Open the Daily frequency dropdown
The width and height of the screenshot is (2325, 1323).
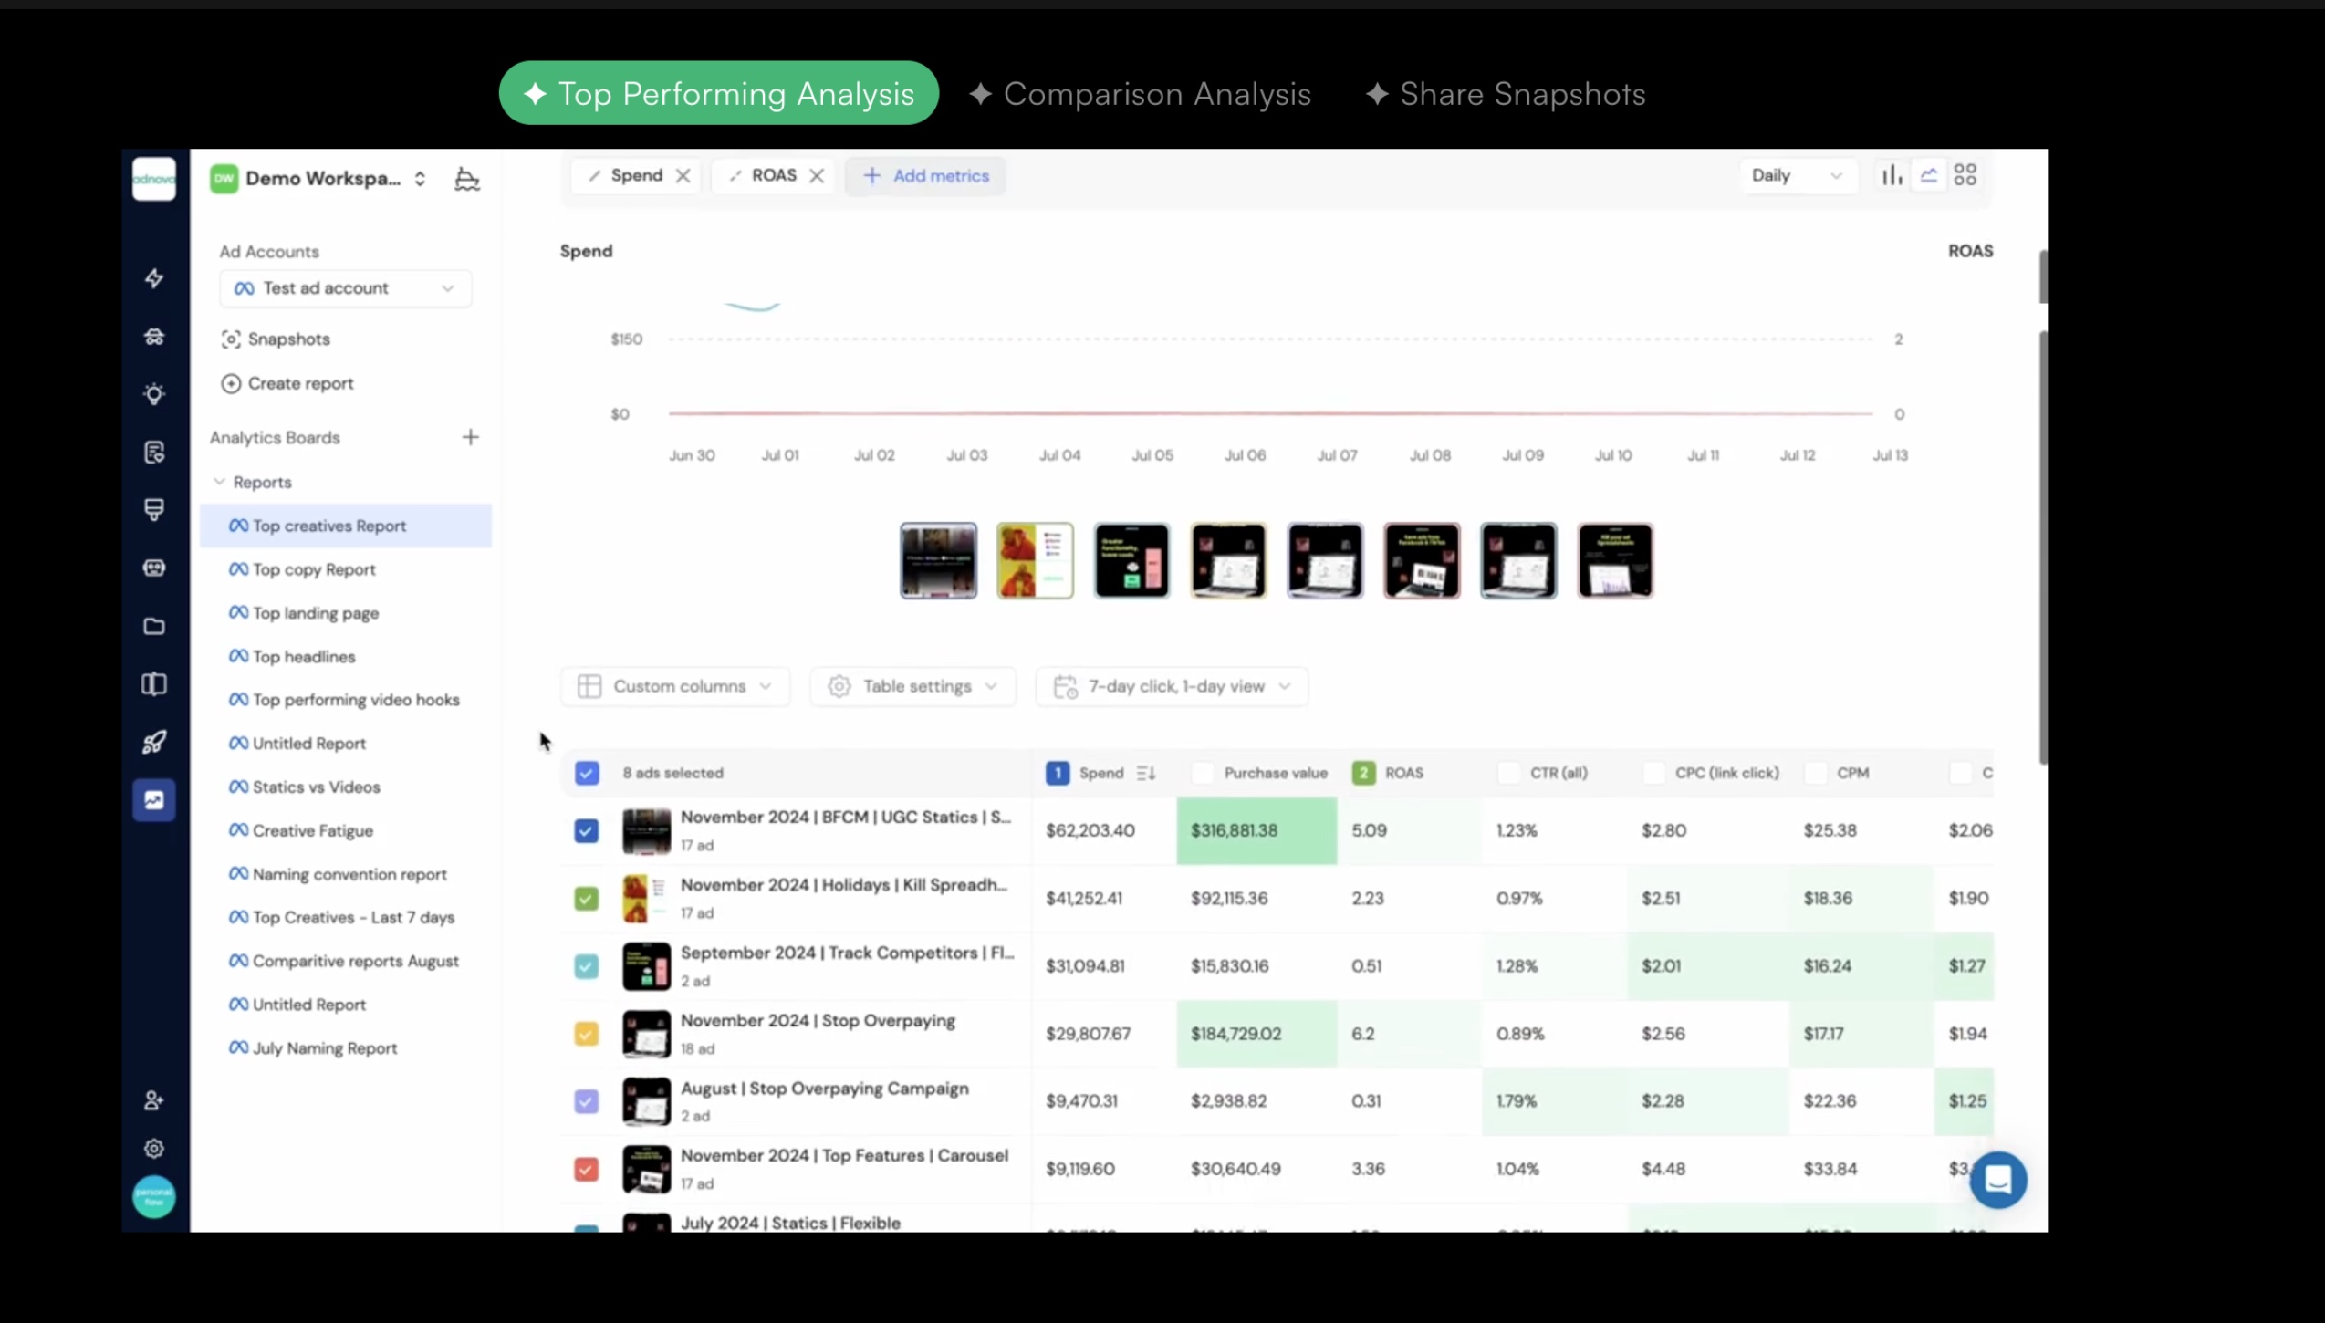click(x=1797, y=175)
